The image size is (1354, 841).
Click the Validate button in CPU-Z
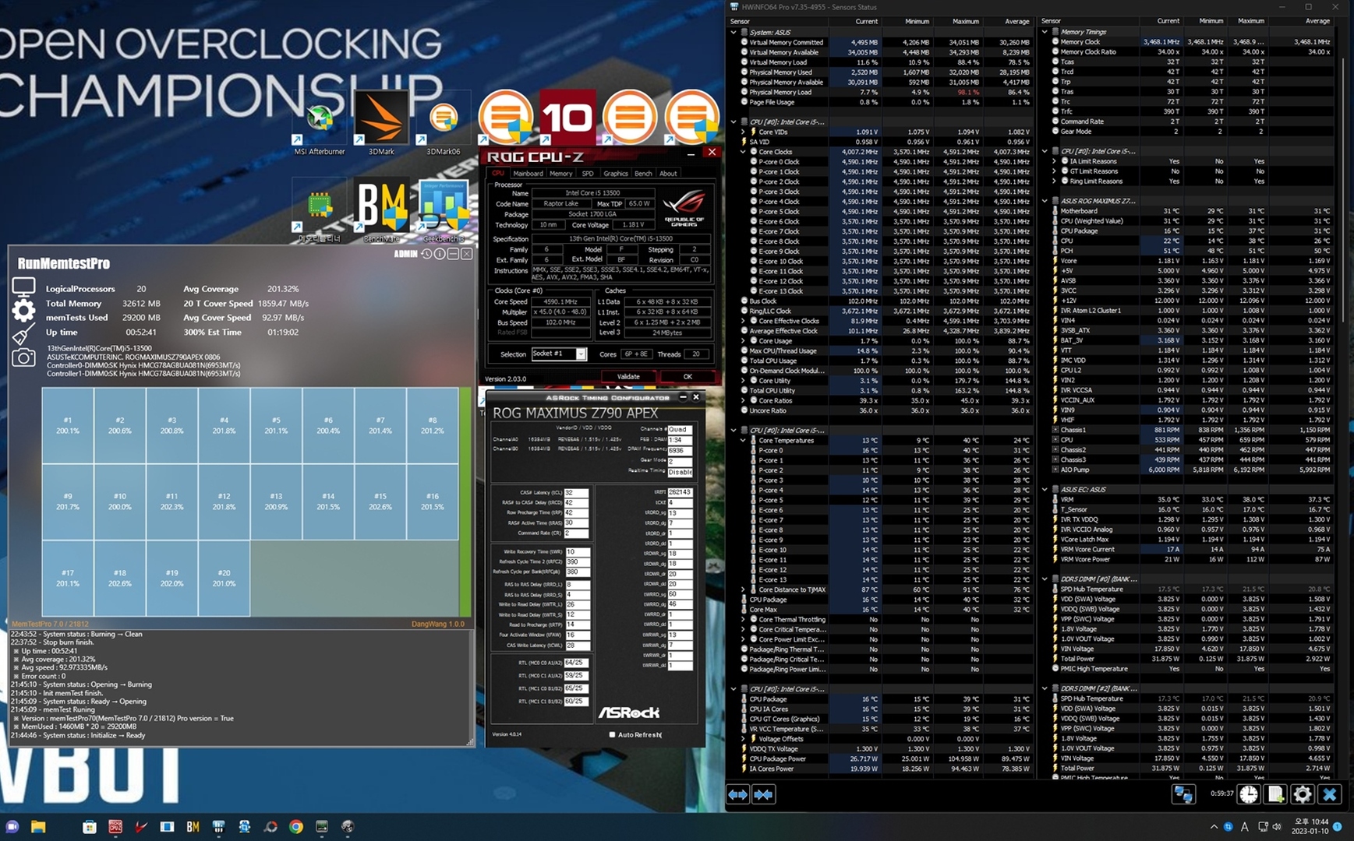[628, 377]
